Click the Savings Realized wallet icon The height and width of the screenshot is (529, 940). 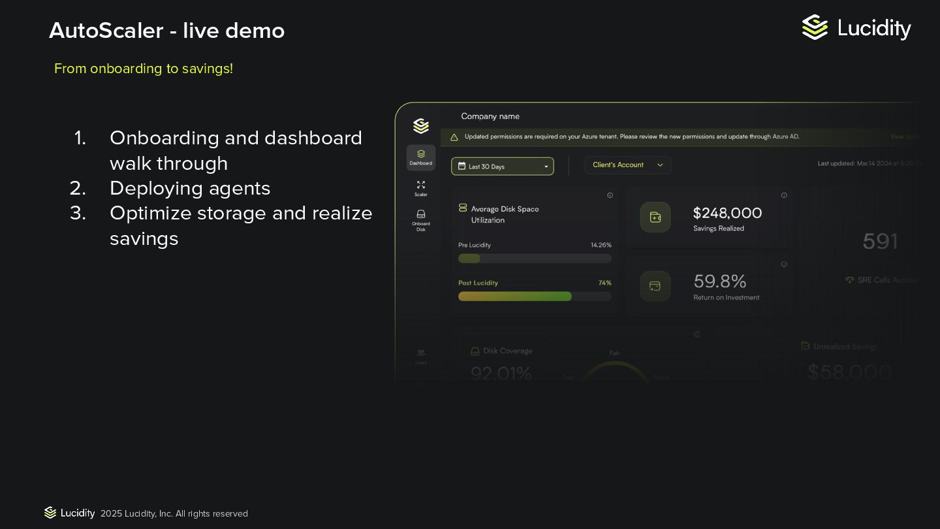(x=655, y=217)
